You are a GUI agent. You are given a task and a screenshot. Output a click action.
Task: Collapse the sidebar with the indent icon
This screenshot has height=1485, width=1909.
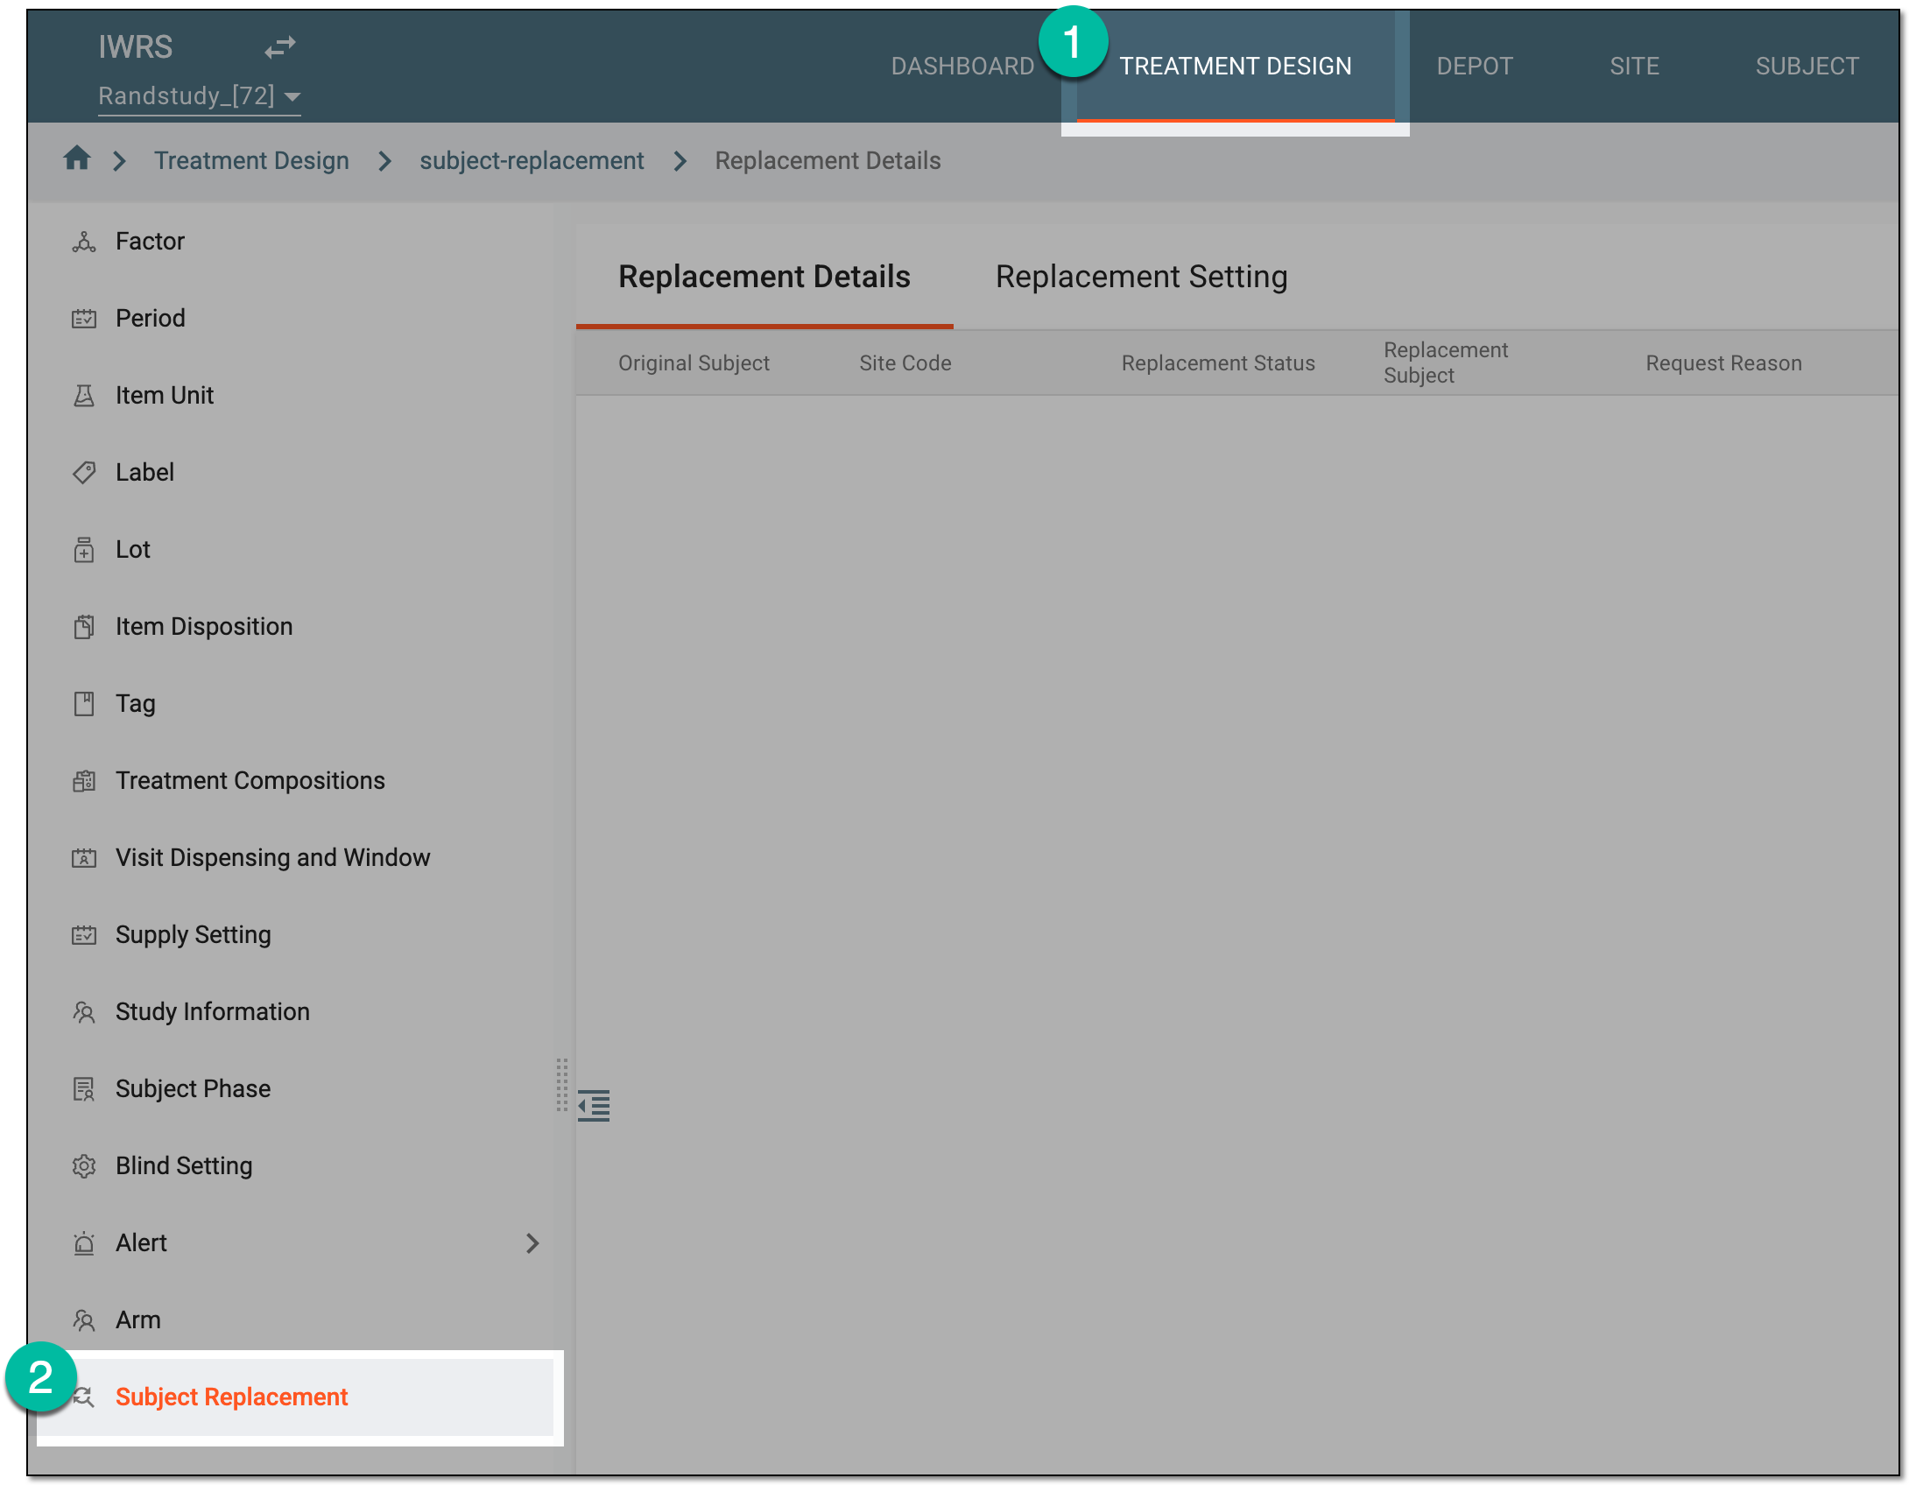click(594, 1106)
